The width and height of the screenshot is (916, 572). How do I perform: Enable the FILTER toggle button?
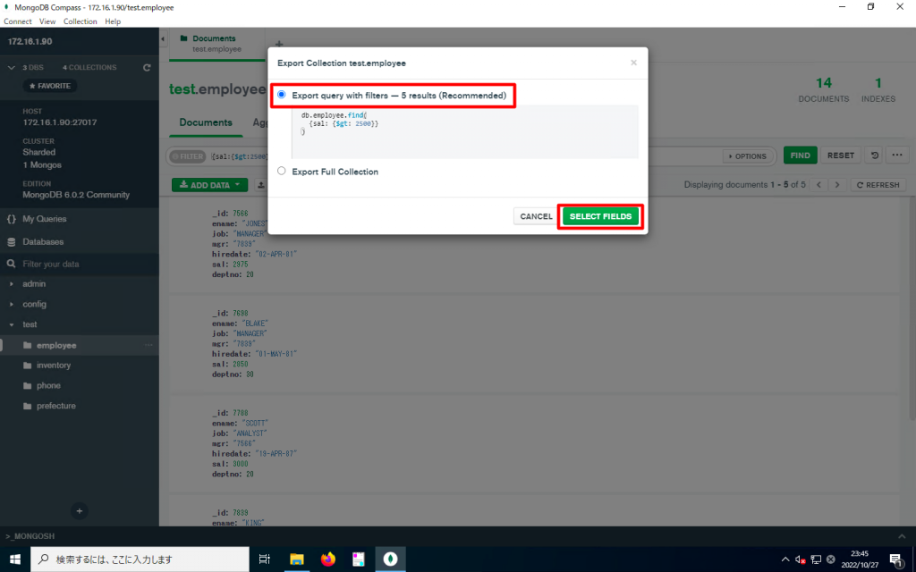point(187,155)
